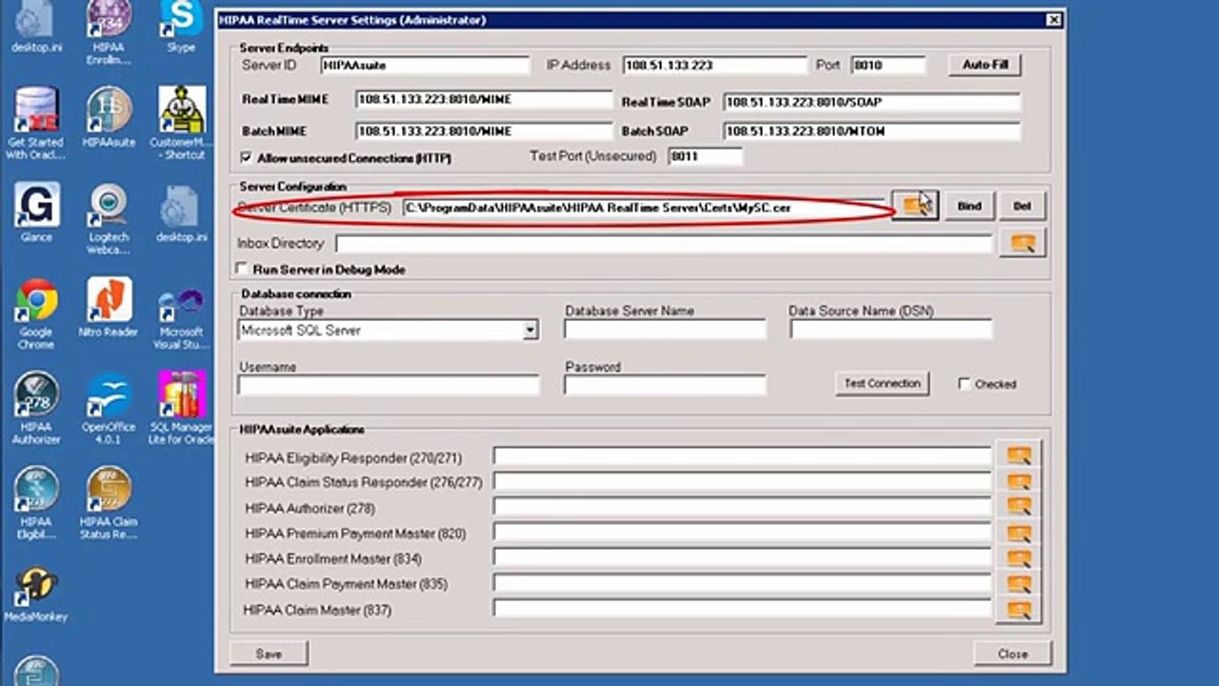Browse for HIPAA Premium Payment Master path
Viewport: 1219px width, 686px height.
point(1018,533)
